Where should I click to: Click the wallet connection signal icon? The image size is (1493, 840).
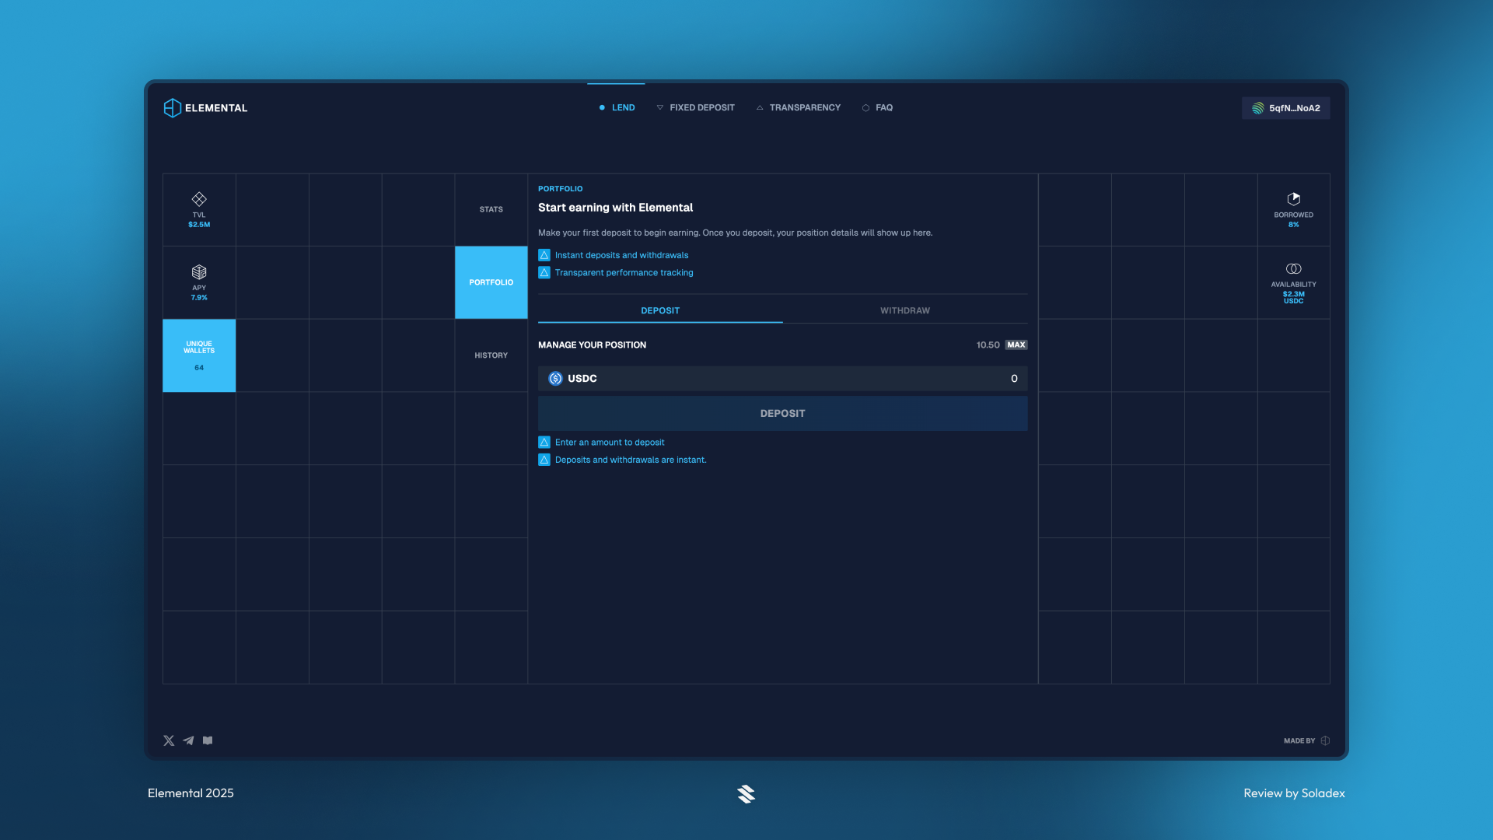[1260, 108]
